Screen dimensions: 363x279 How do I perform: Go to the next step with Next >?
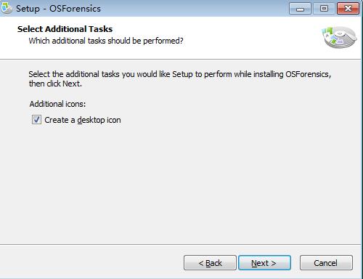264,263
